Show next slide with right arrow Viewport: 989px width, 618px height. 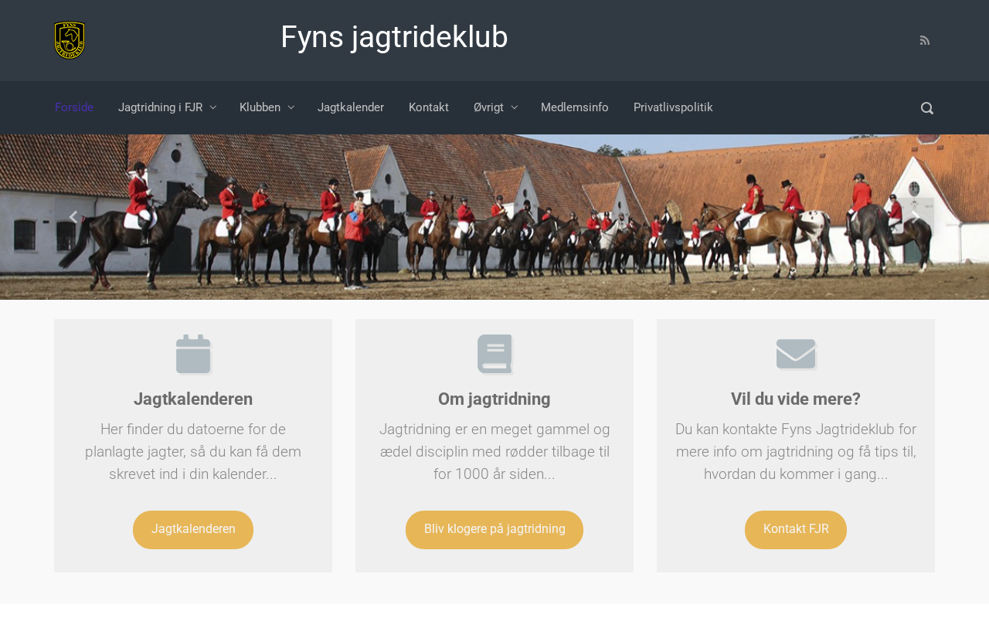(916, 217)
